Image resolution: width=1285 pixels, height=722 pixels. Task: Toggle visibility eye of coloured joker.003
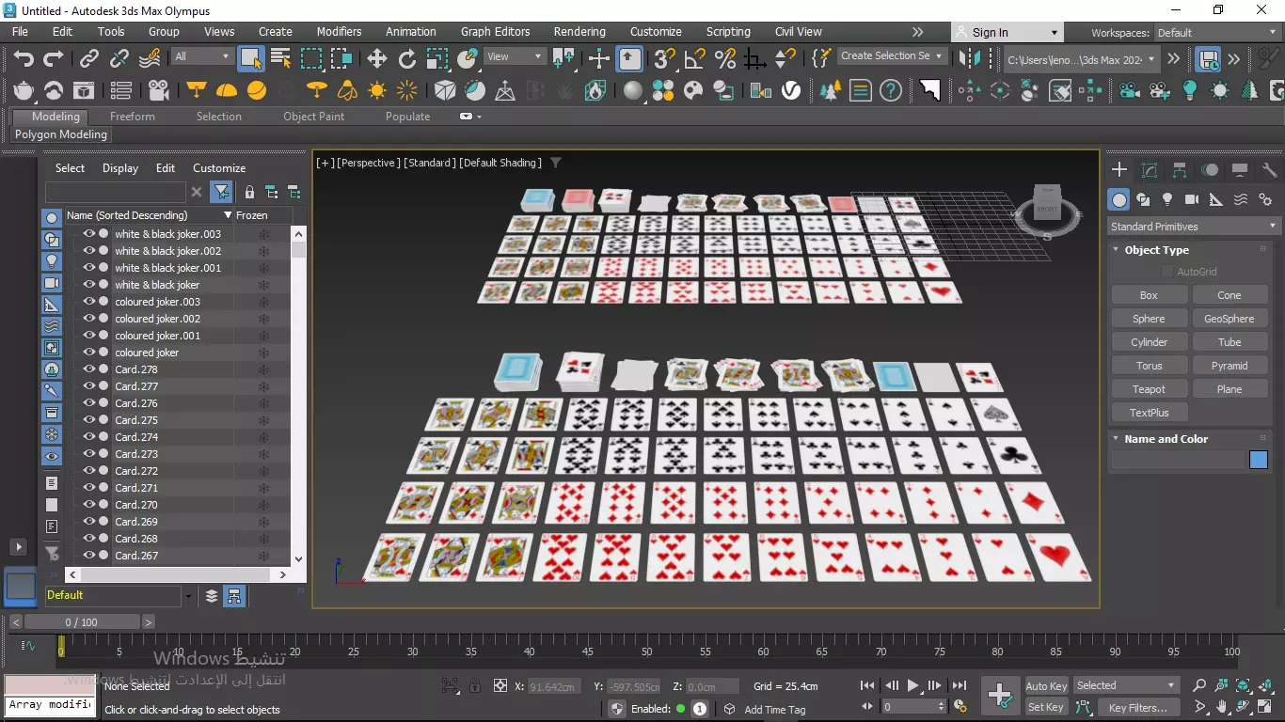point(89,302)
